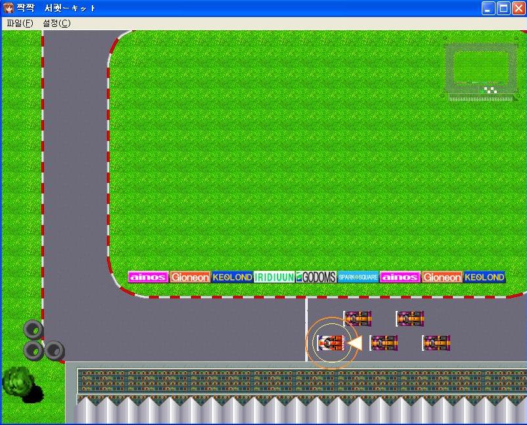Image resolution: width=527 pixels, height=425 pixels.
Task: Click the leftmost Gioneon banner
Action: pyautogui.click(x=190, y=277)
